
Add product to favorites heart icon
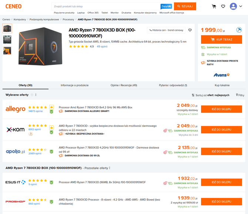pos(190,30)
